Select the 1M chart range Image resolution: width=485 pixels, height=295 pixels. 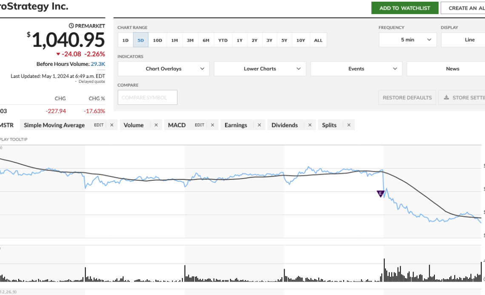point(174,40)
